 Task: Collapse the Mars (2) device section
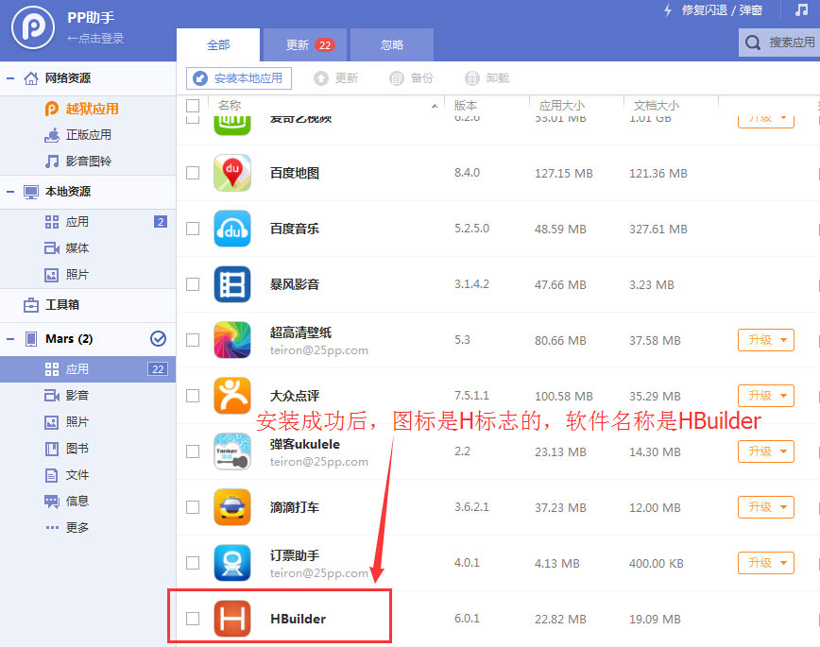pos(10,339)
